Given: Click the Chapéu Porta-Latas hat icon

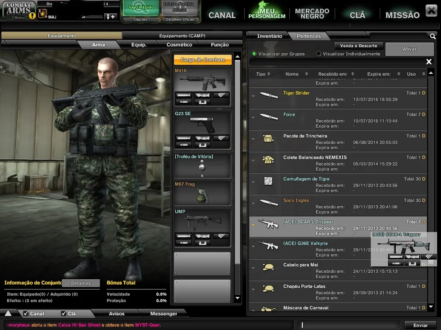Looking at the screenshot, I should (268, 288).
